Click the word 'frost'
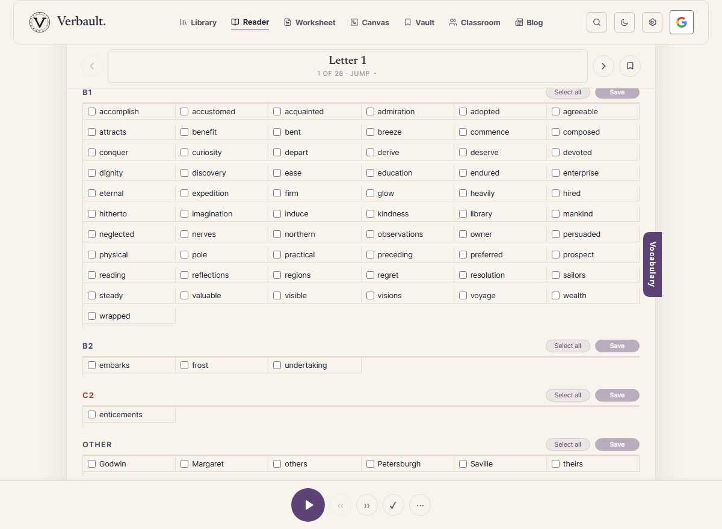The height and width of the screenshot is (529, 722). pos(200,365)
